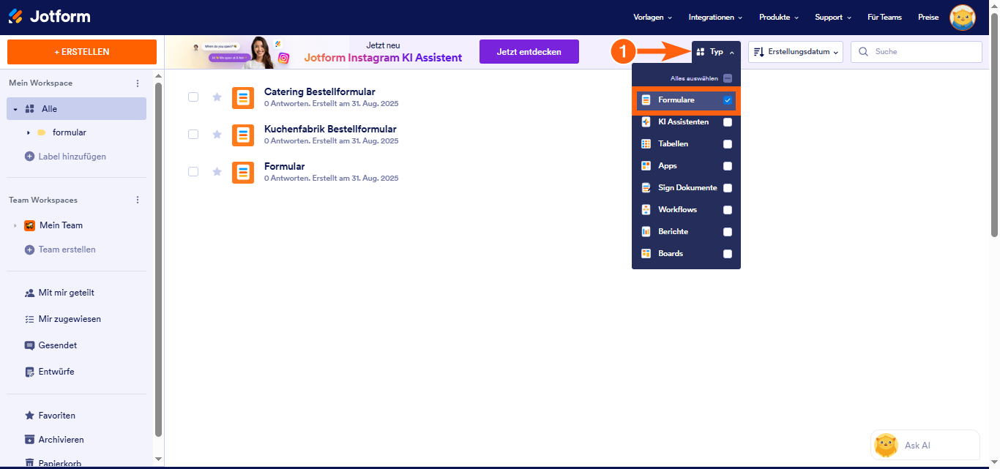Open the Favoriten section
The width and height of the screenshot is (1000, 469).
coord(57,416)
